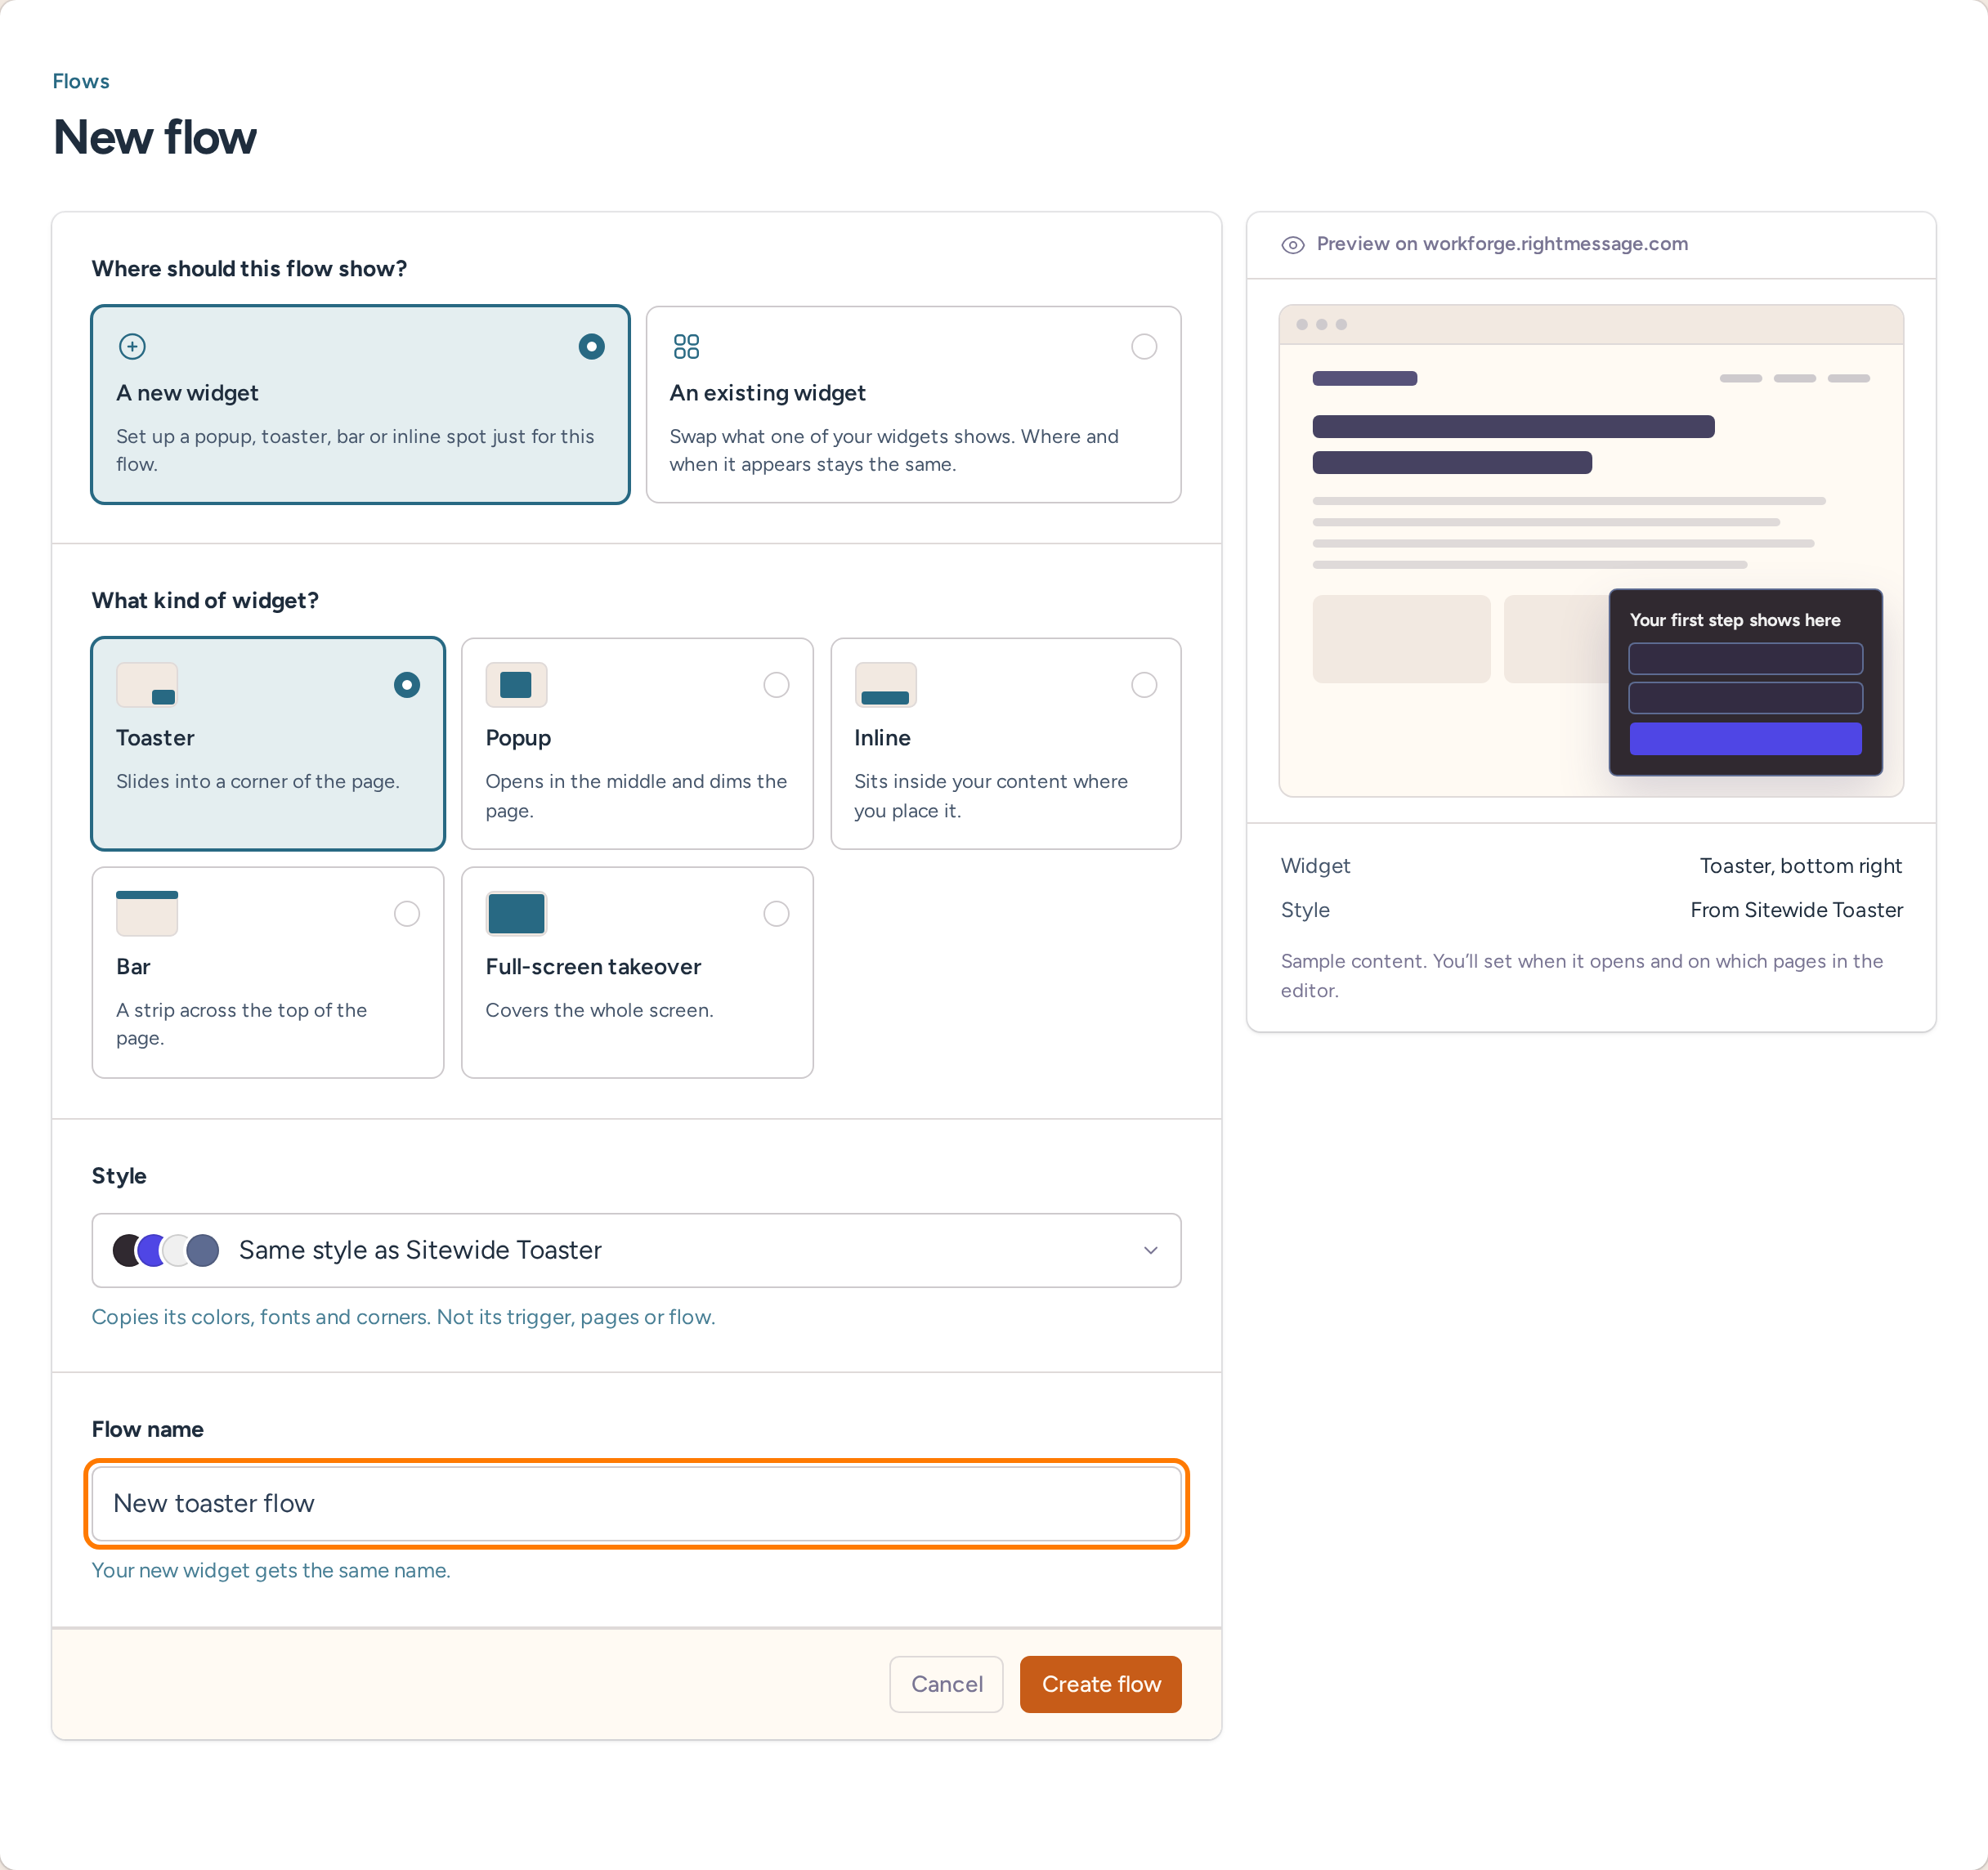This screenshot has height=1870, width=1988.
Task: Click the Toaster widget thumbnail icon
Action: pyautogui.click(x=147, y=685)
